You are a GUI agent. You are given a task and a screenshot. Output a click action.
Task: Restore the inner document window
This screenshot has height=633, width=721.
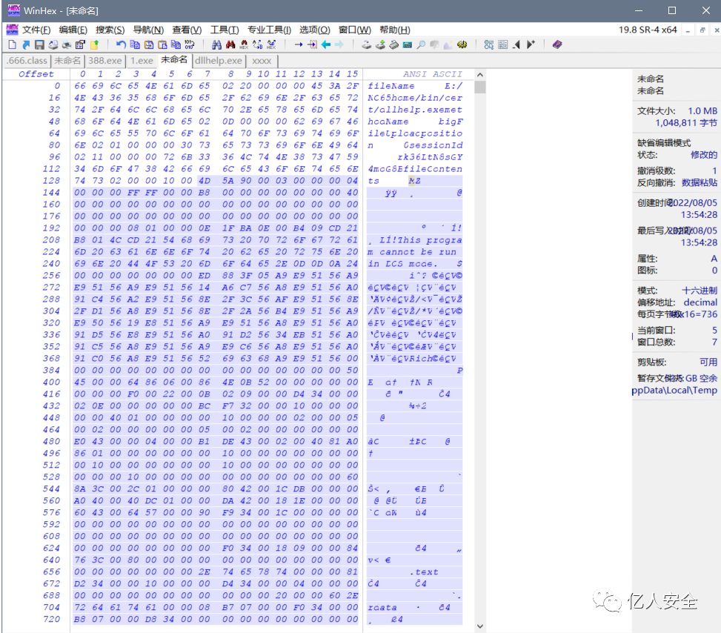coord(702,30)
